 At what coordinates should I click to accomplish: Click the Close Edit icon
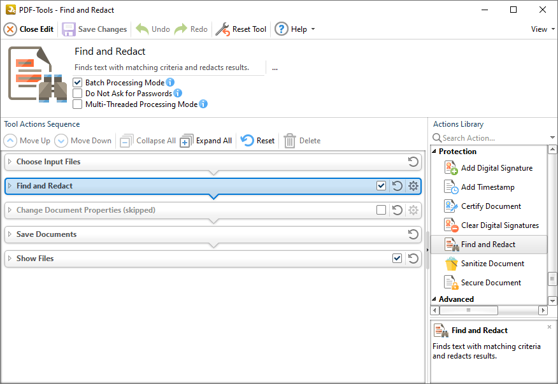pos(10,29)
